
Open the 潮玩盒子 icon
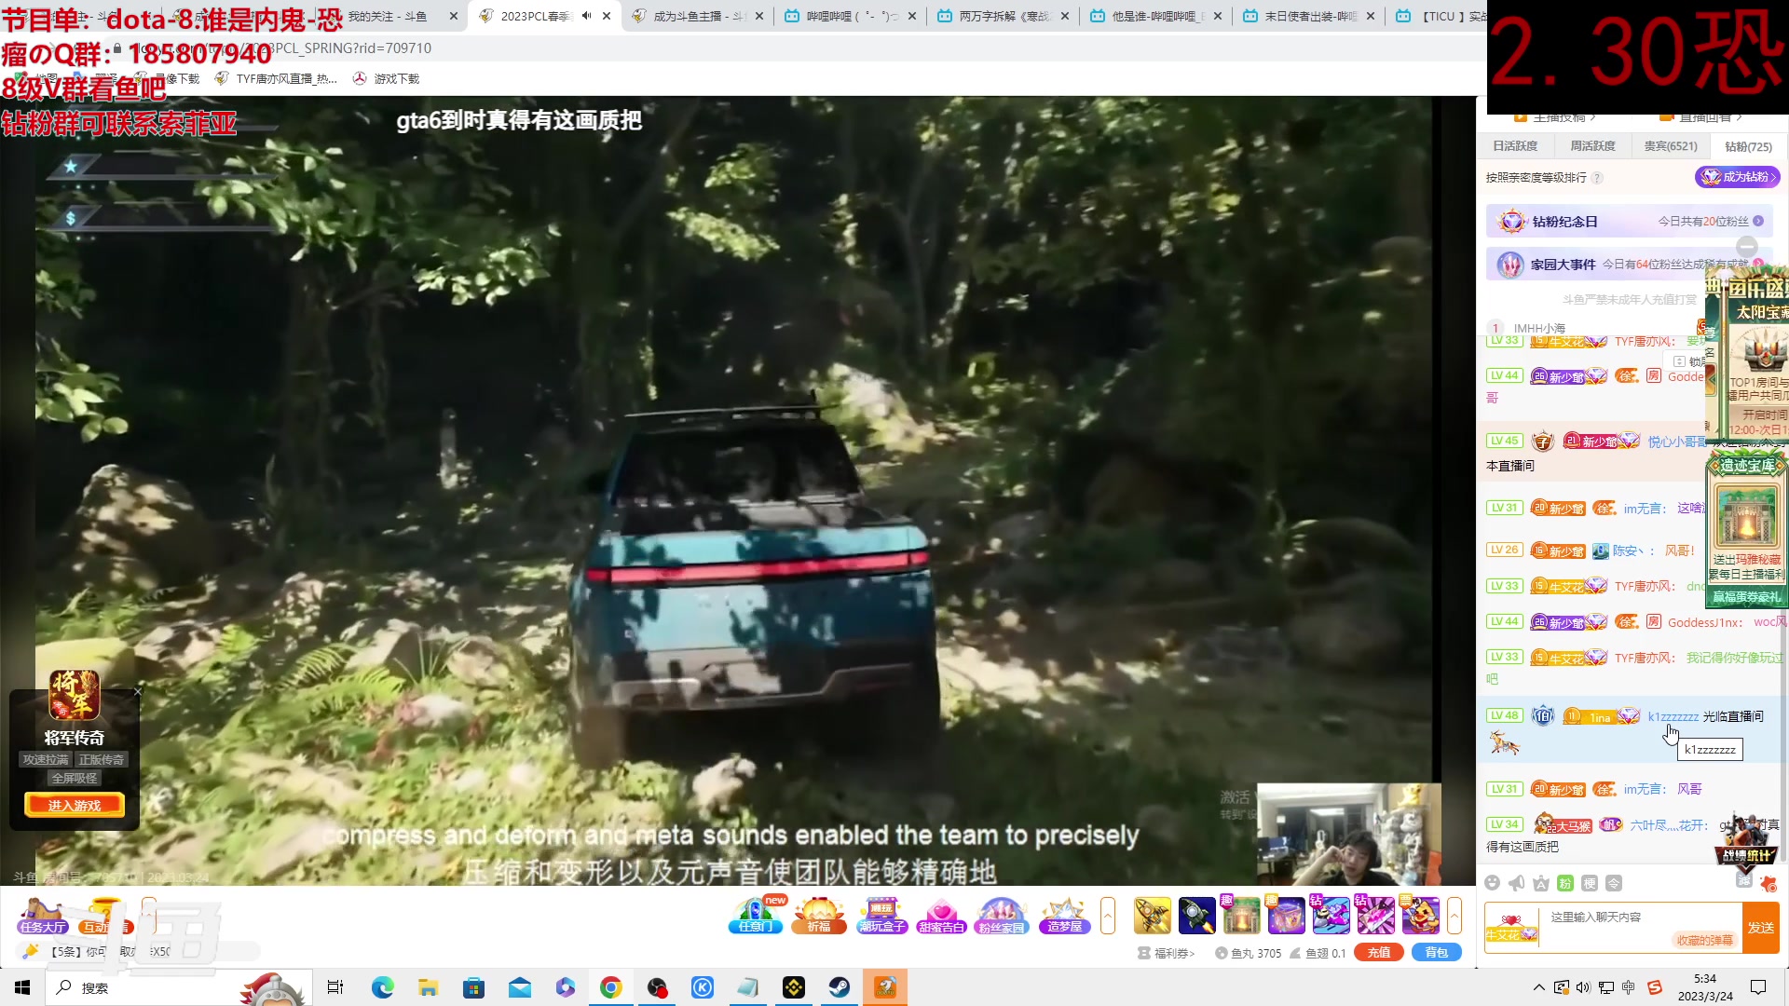pos(881,915)
